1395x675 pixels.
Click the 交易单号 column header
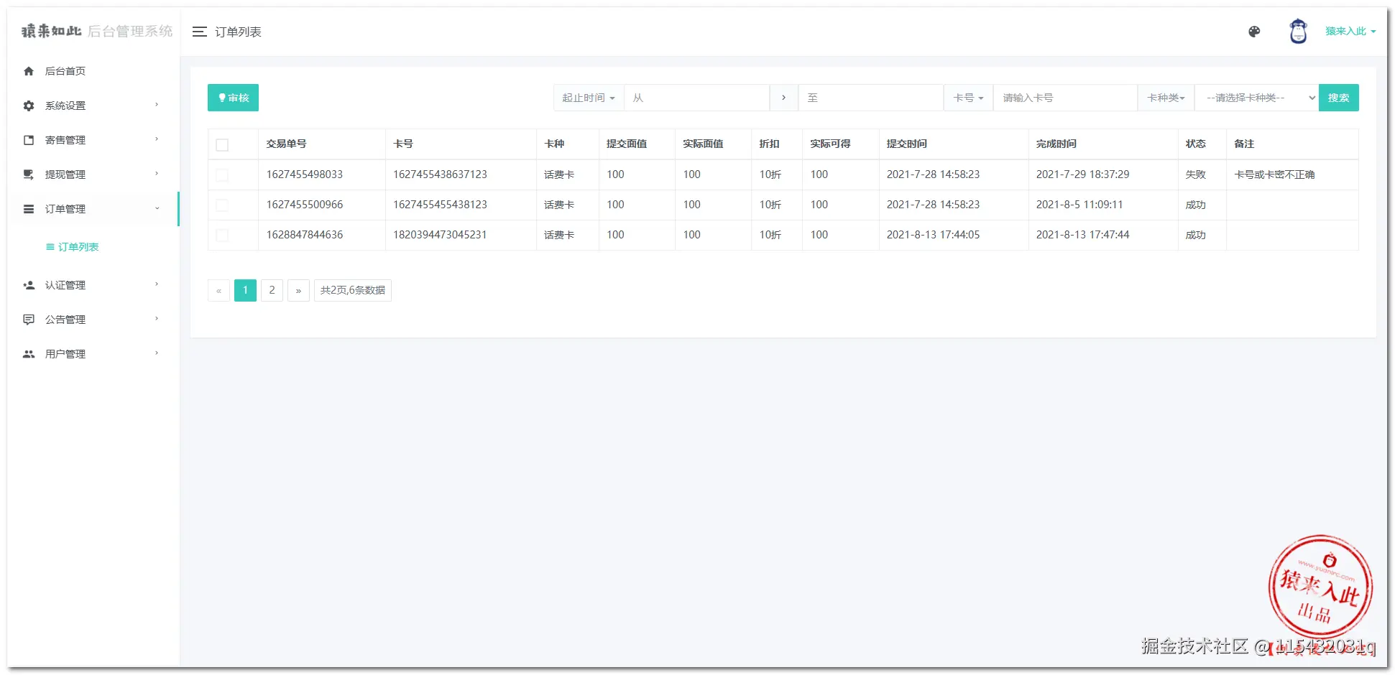(287, 144)
